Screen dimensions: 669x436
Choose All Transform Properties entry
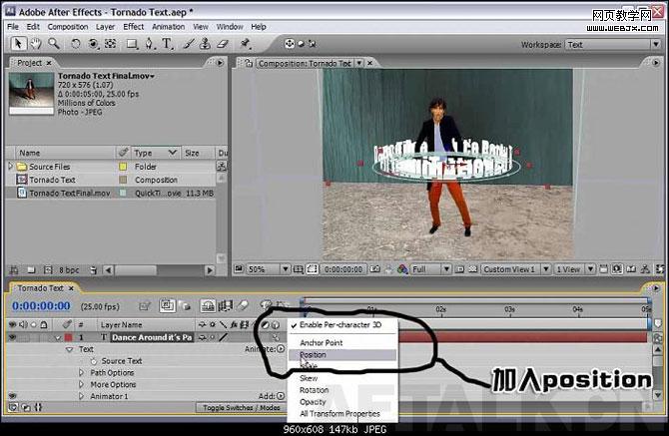[x=342, y=414]
